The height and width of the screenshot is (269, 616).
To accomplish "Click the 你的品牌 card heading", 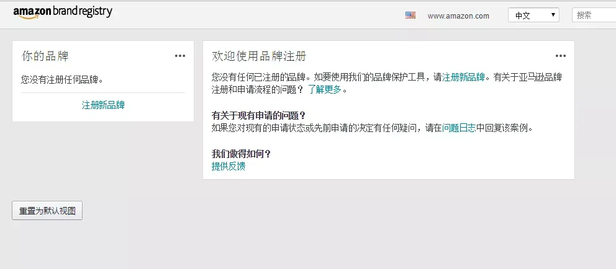I will [x=45, y=56].
